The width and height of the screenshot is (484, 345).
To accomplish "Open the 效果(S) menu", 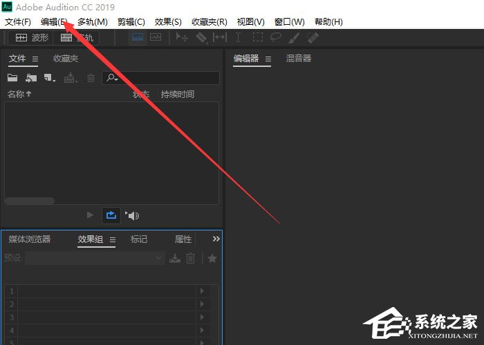I will pyautogui.click(x=168, y=22).
